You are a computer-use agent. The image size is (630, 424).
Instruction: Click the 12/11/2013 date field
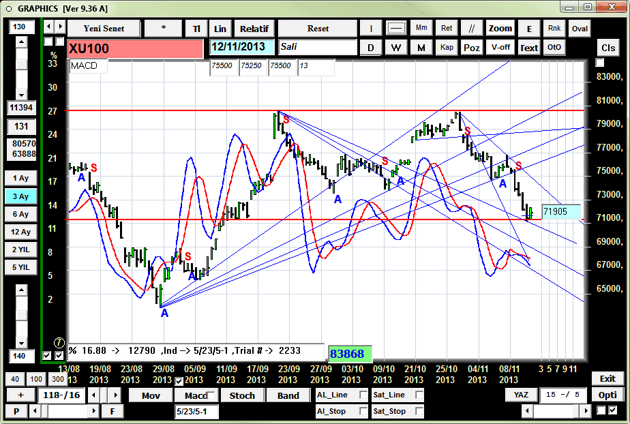click(x=242, y=47)
